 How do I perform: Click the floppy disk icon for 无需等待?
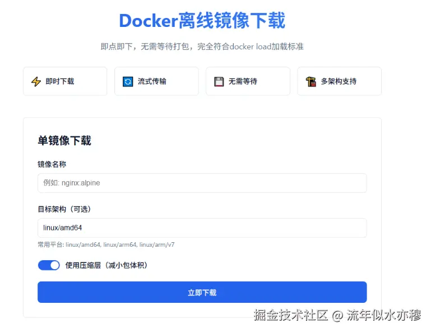pos(219,81)
